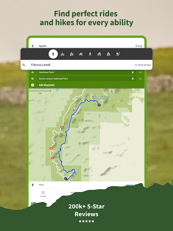The height and width of the screenshot is (231, 173).
Task: Grab the reorder handle for Rainbow Point
Action: [140, 72]
